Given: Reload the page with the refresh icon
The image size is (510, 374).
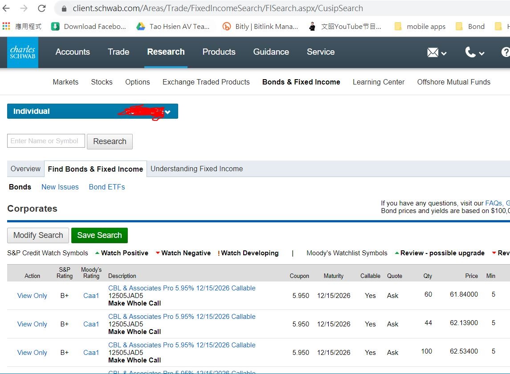Looking at the screenshot, I should [41, 8].
